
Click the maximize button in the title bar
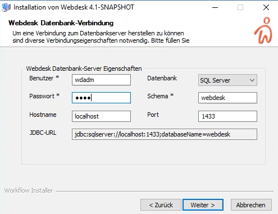[x=240, y=7]
